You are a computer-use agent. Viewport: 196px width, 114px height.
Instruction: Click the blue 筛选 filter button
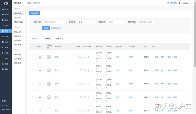pyautogui.click(x=46, y=28)
